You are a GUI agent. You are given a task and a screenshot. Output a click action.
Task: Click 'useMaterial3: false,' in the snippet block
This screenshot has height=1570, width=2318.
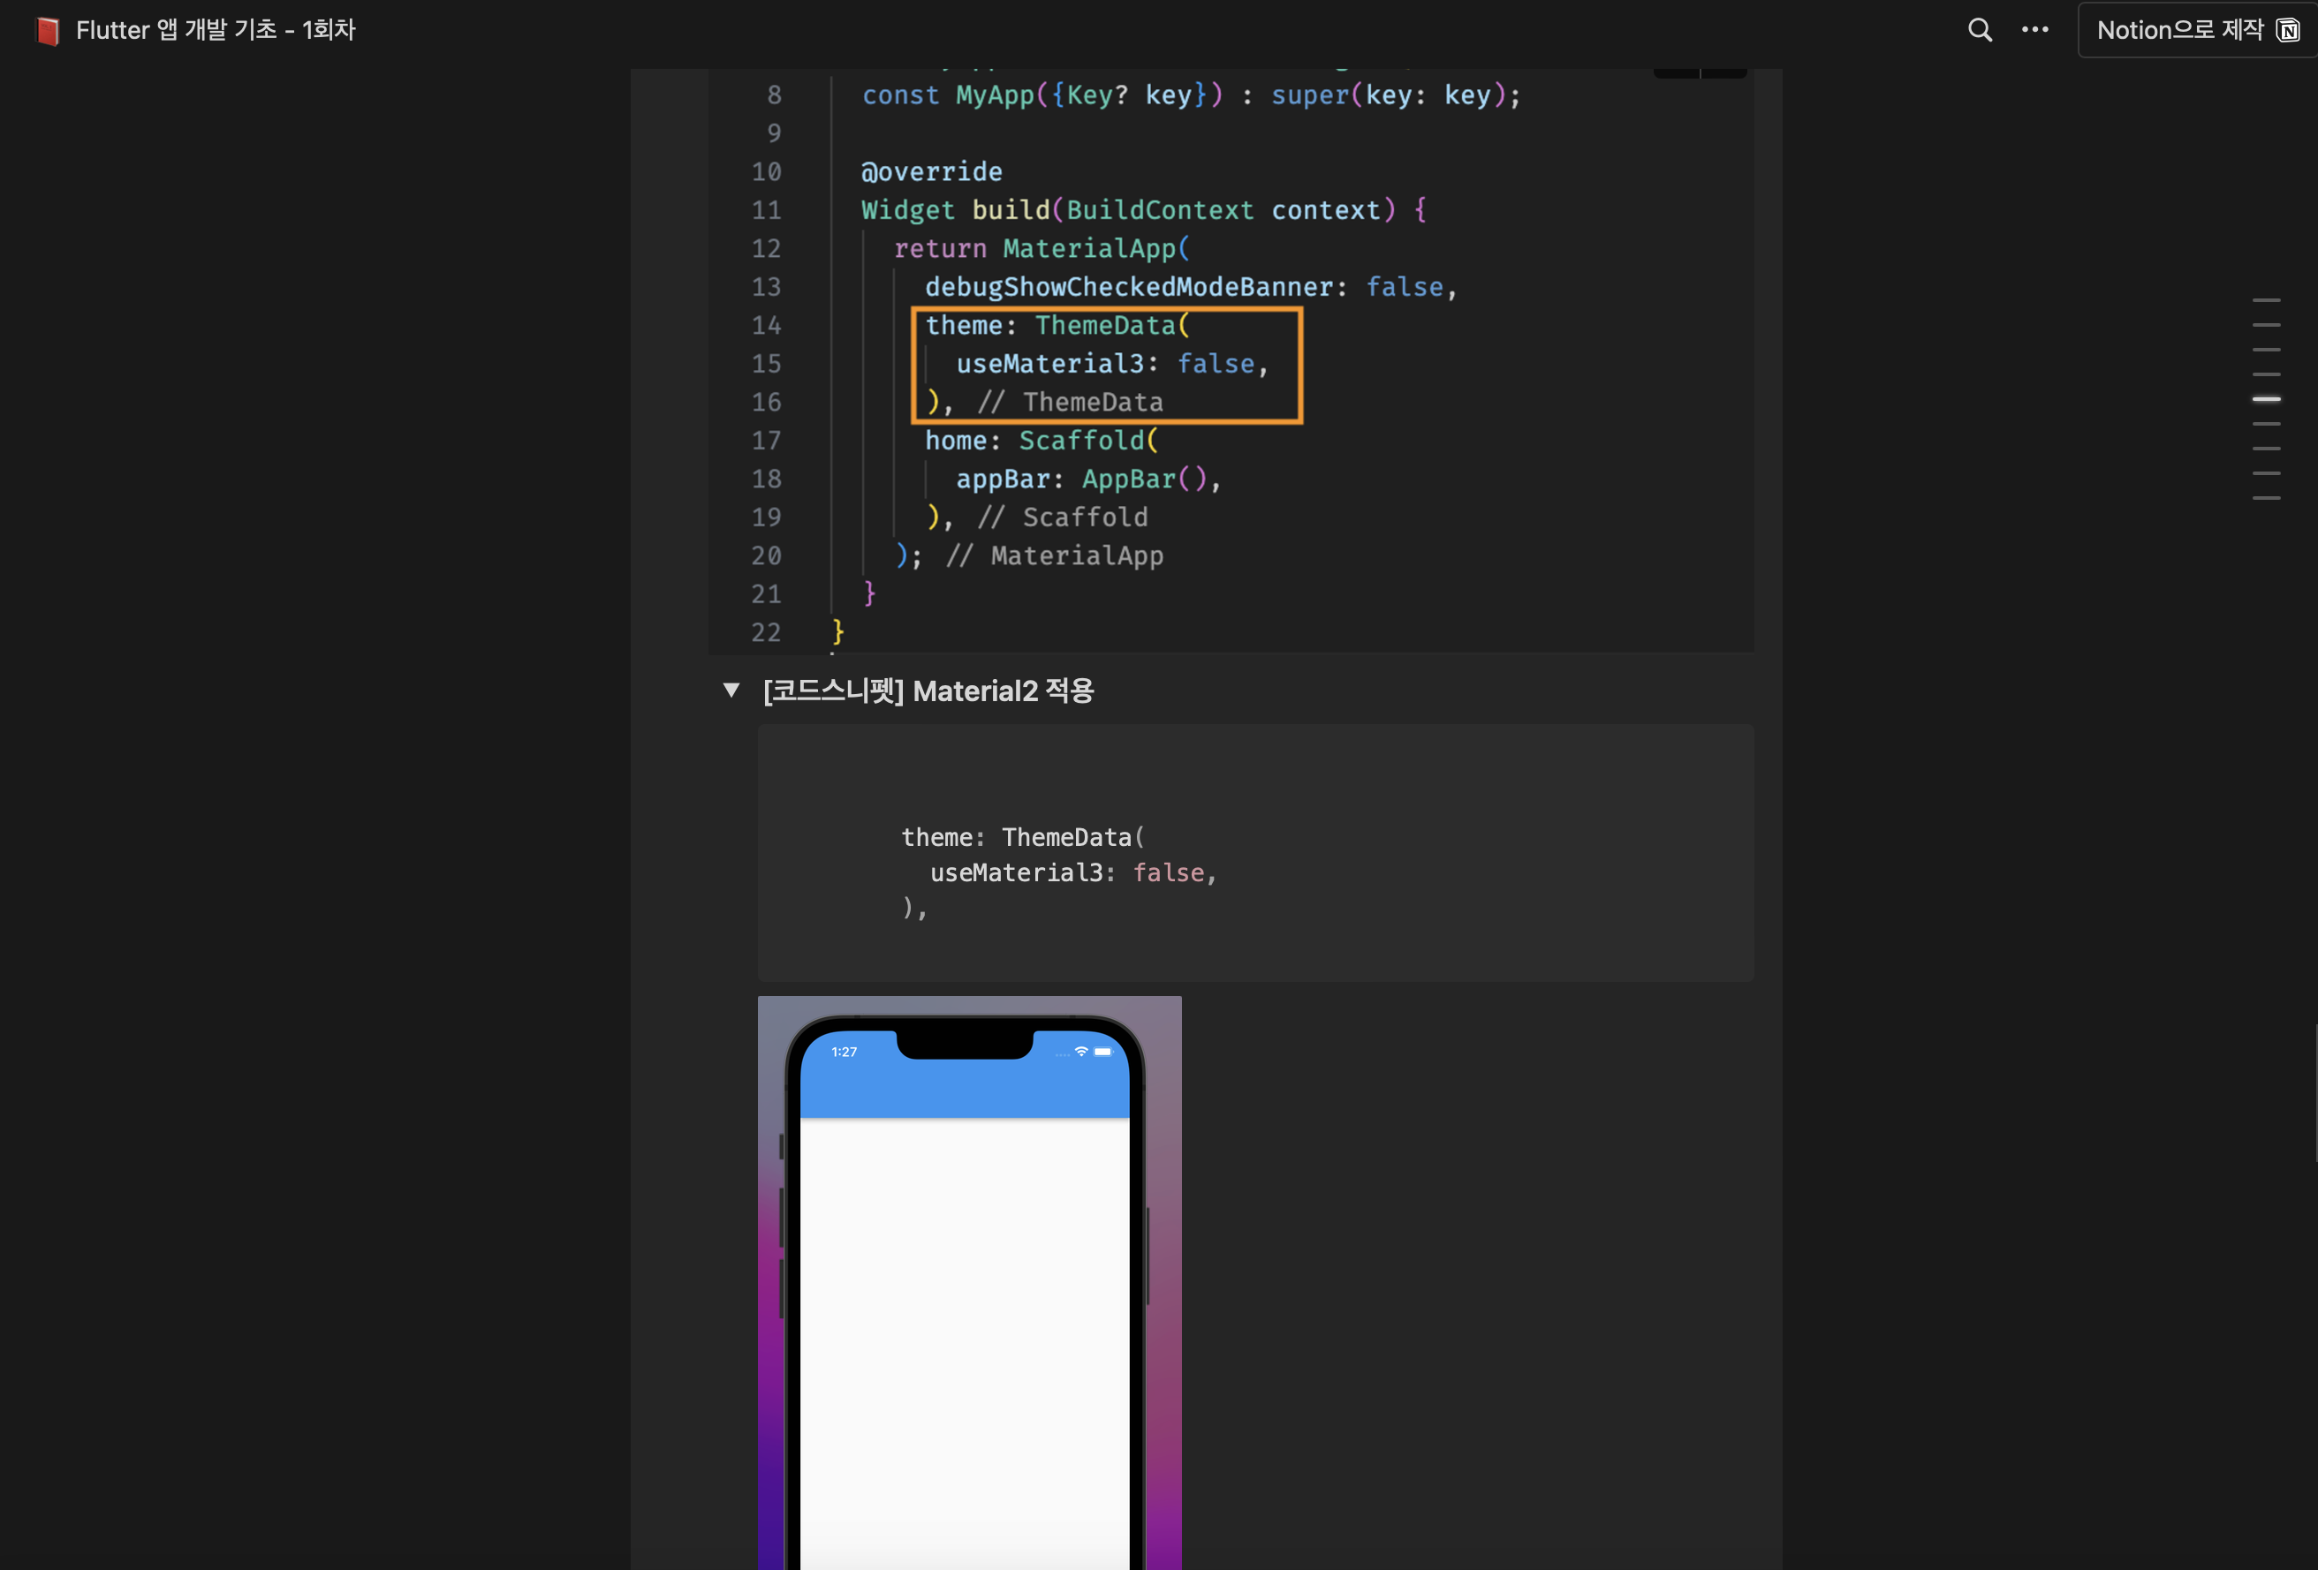tap(1073, 872)
